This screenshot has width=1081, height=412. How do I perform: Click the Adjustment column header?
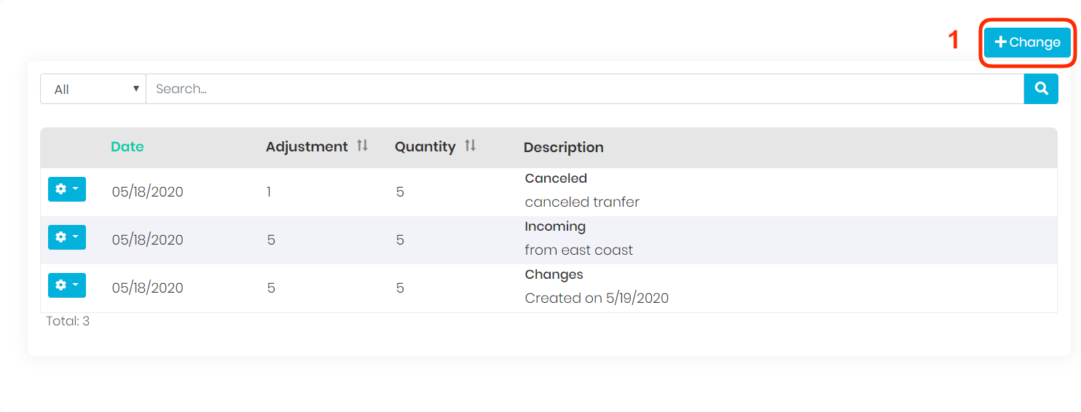(307, 147)
